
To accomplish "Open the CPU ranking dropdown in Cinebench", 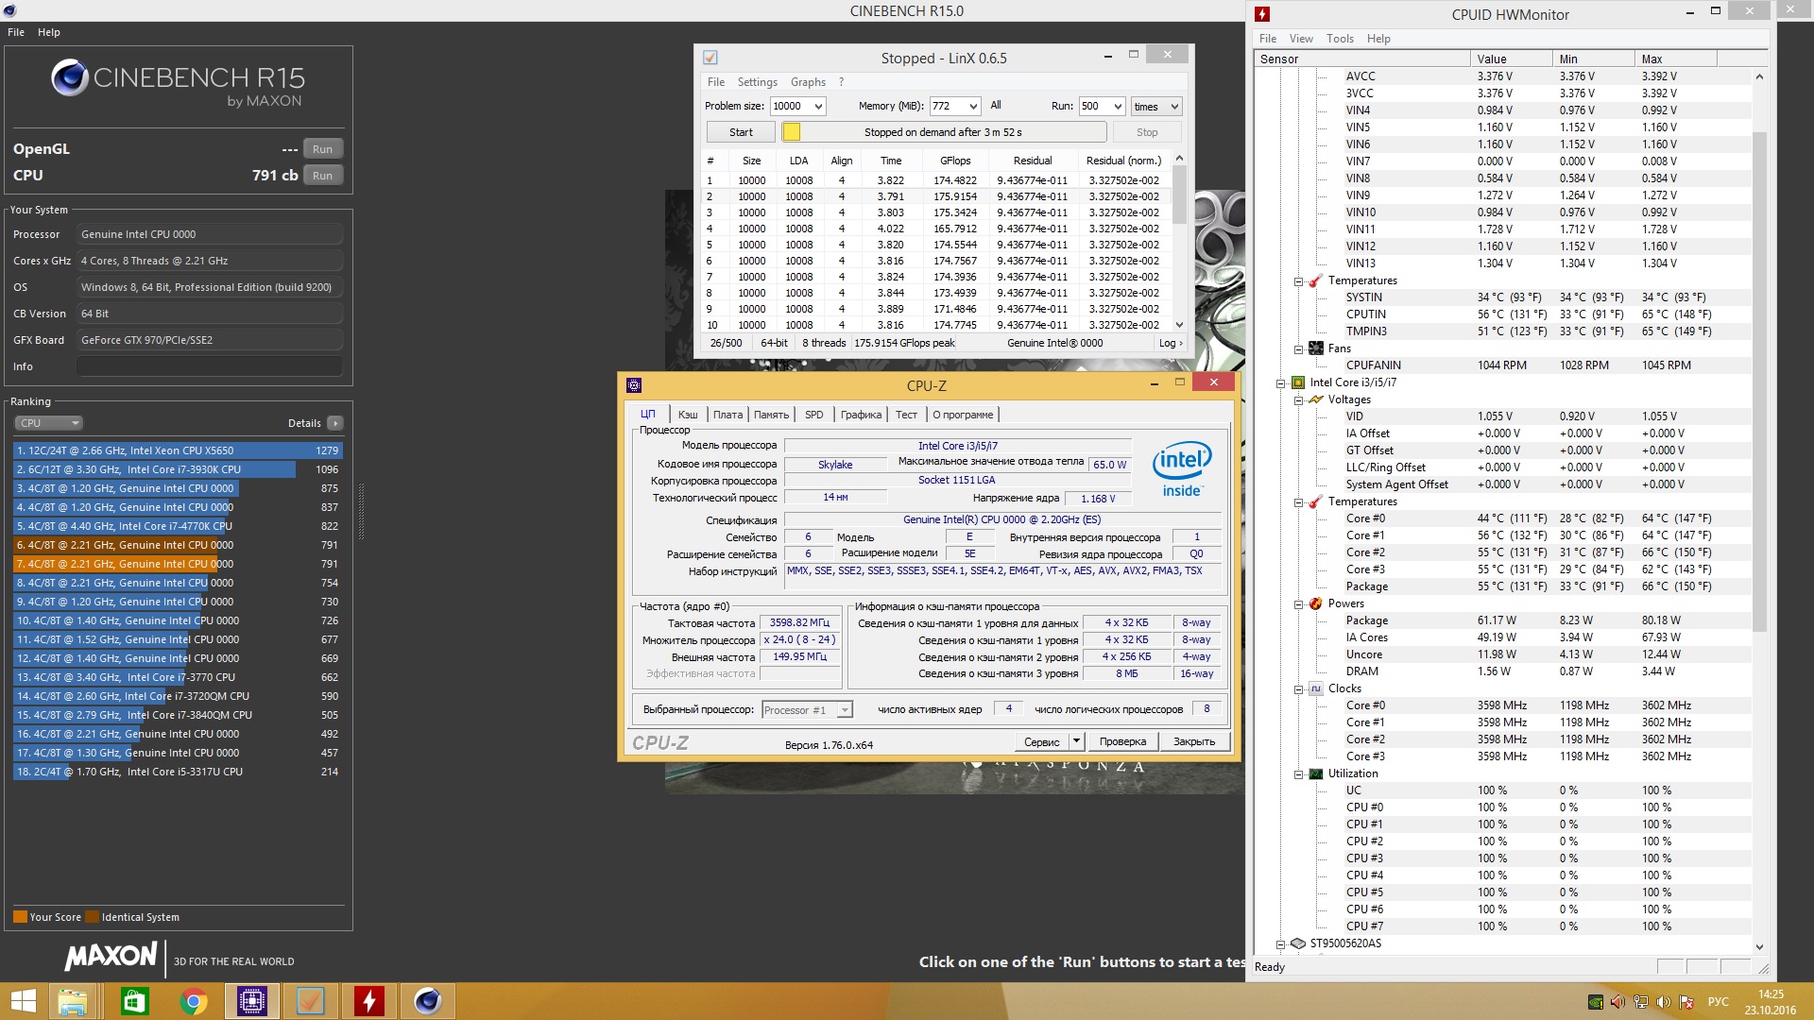I will coord(48,423).
